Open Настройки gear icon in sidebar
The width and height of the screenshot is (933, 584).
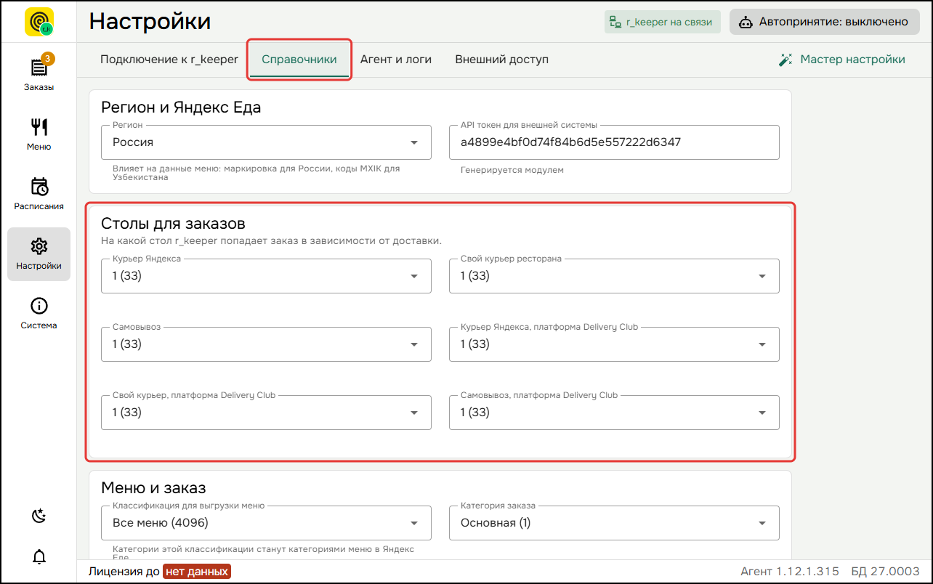coord(39,246)
